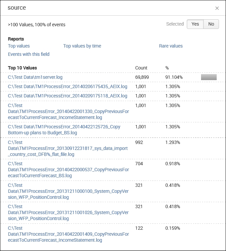This screenshot has height=251, width=226.
Task: Click the gray percentage bar for tm1server.log
Action: 209,77
